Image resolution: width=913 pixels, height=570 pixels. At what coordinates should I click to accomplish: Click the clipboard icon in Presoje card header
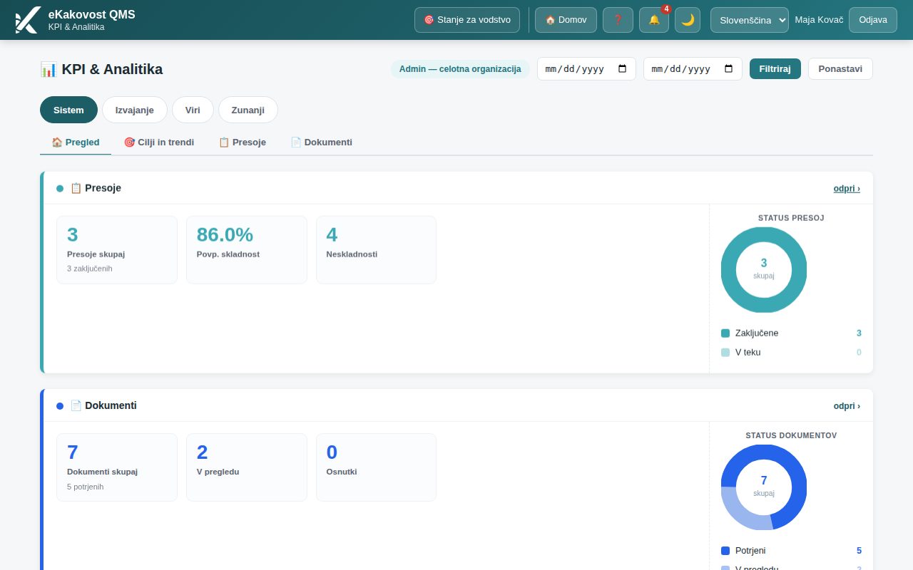[x=76, y=188]
